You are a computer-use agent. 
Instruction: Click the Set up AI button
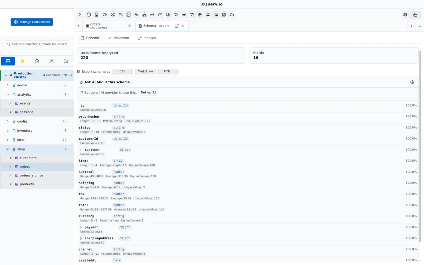(148, 92)
